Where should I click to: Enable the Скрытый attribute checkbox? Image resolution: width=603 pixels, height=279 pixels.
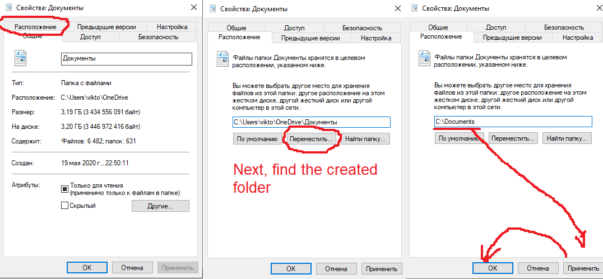point(64,206)
